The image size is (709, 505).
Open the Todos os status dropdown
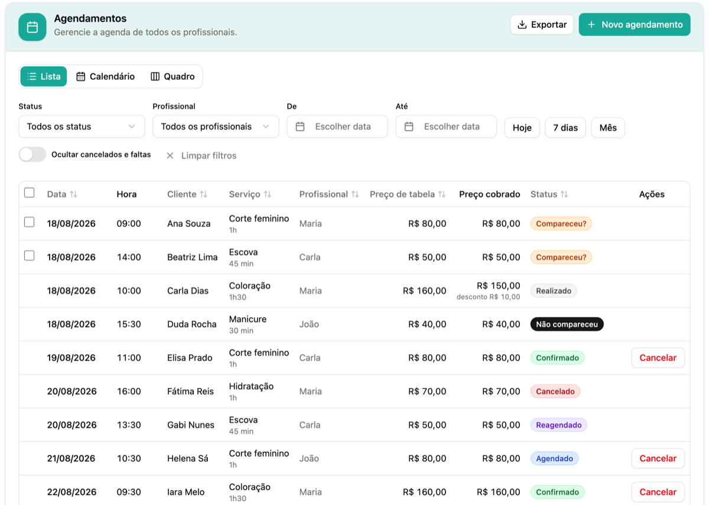coord(82,127)
